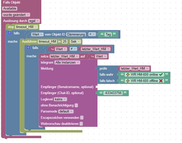The image size is (182, 143).
Task: Edit the timeout_HM name in Ausführen block
Action: pos(47,42)
